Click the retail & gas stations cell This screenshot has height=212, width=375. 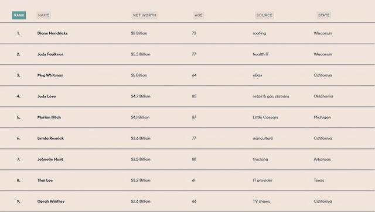pyautogui.click(x=271, y=96)
